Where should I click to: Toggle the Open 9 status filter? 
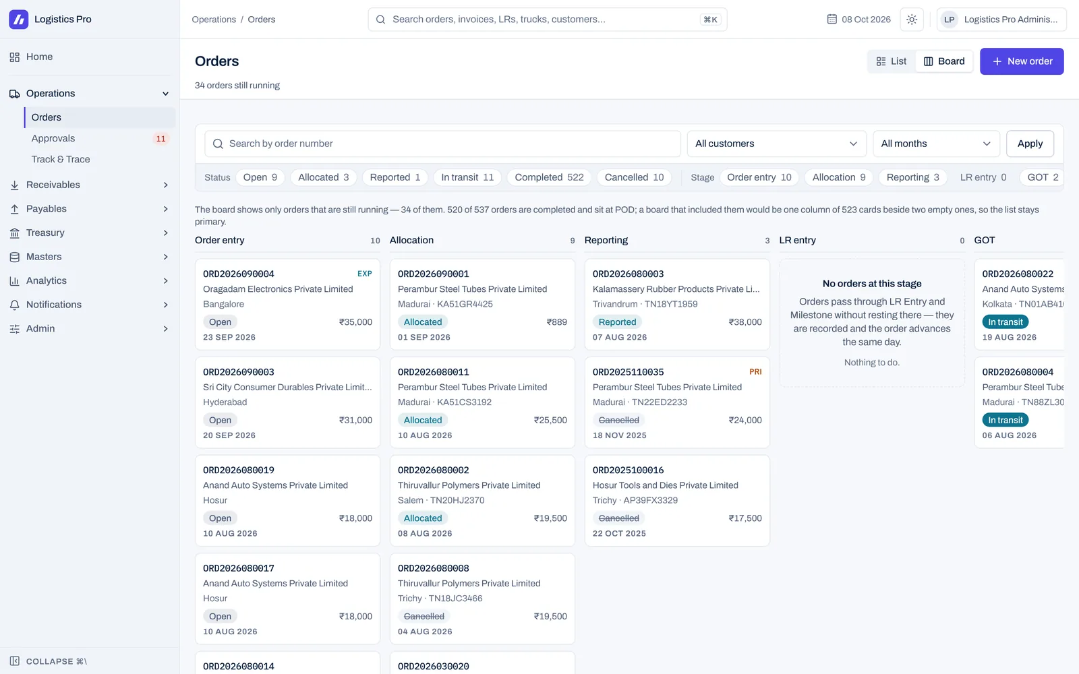pos(260,177)
